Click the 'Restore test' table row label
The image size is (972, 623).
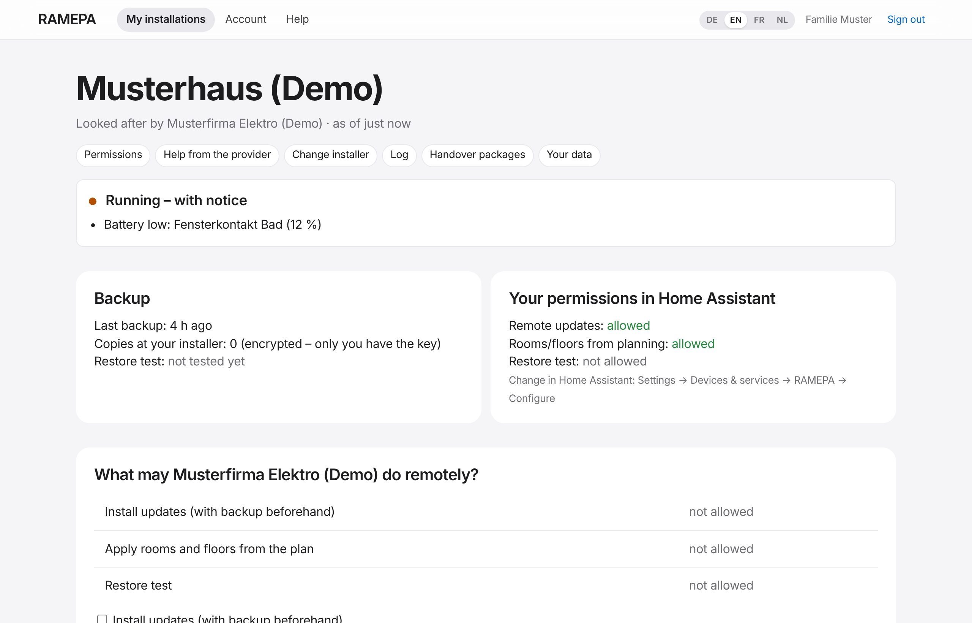(138, 585)
